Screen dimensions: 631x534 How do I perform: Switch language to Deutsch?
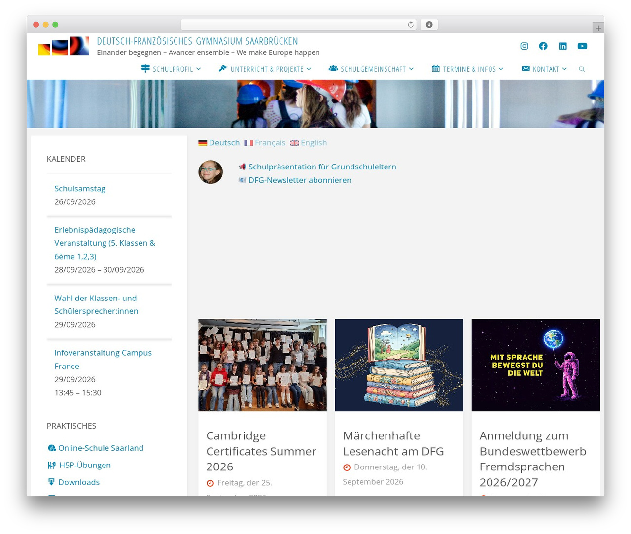coord(219,143)
